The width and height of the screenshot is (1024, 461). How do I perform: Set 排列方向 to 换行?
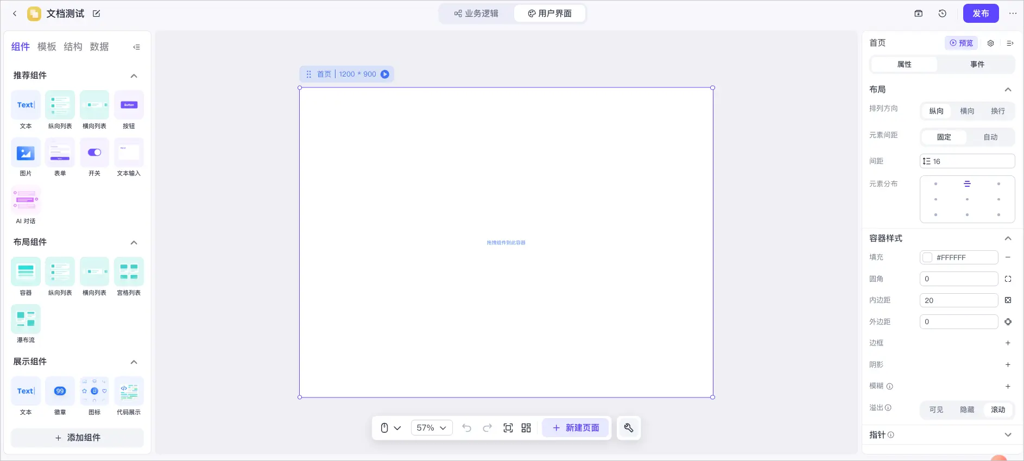[998, 111]
